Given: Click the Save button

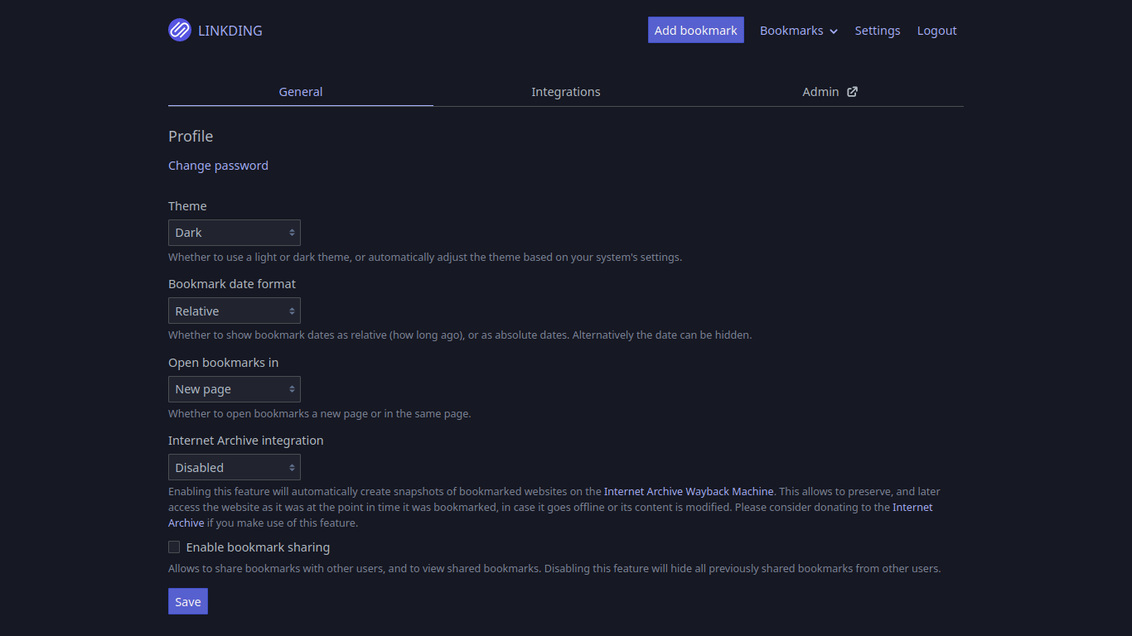Looking at the screenshot, I should (188, 602).
